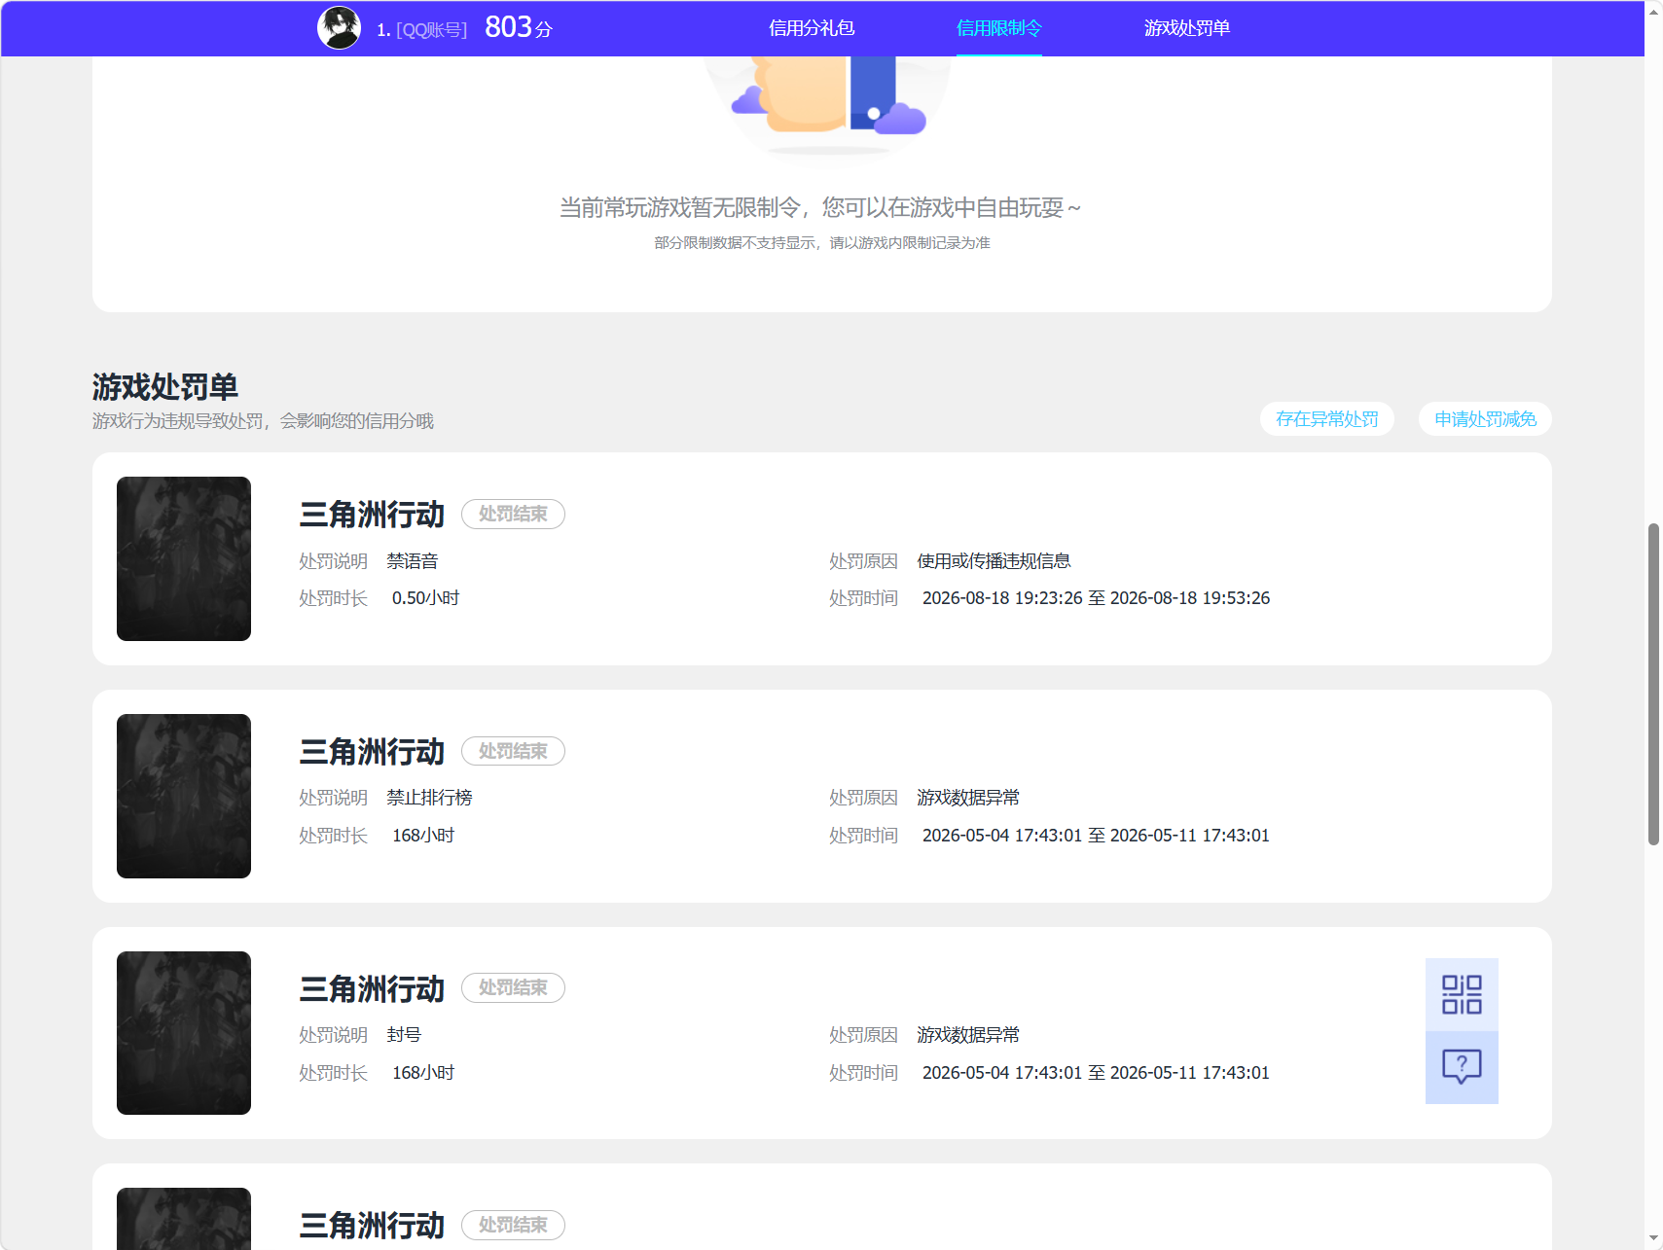Switch to the 信用分礼包 tab

pos(812,28)
